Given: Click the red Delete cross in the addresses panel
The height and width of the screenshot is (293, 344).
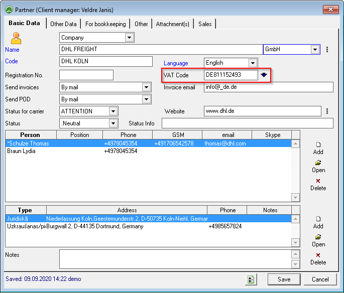Looking at the screenshot, I should (318, 255).
